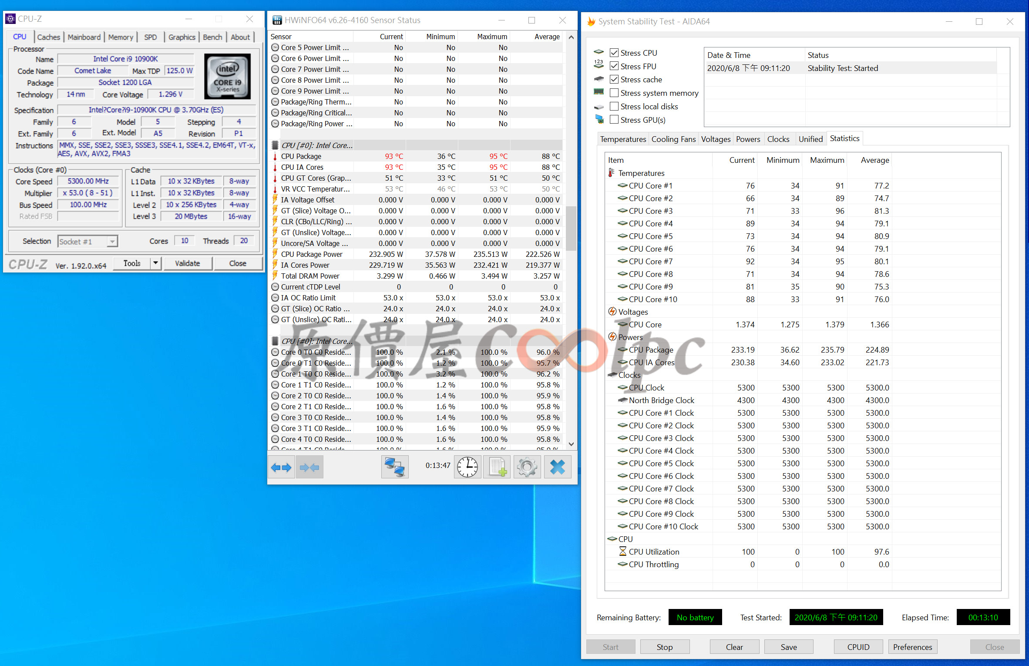Viewport: 1029px width, 666px height.
Task: Click the Stress local disks drive icon
Action: tap(599, 107)
